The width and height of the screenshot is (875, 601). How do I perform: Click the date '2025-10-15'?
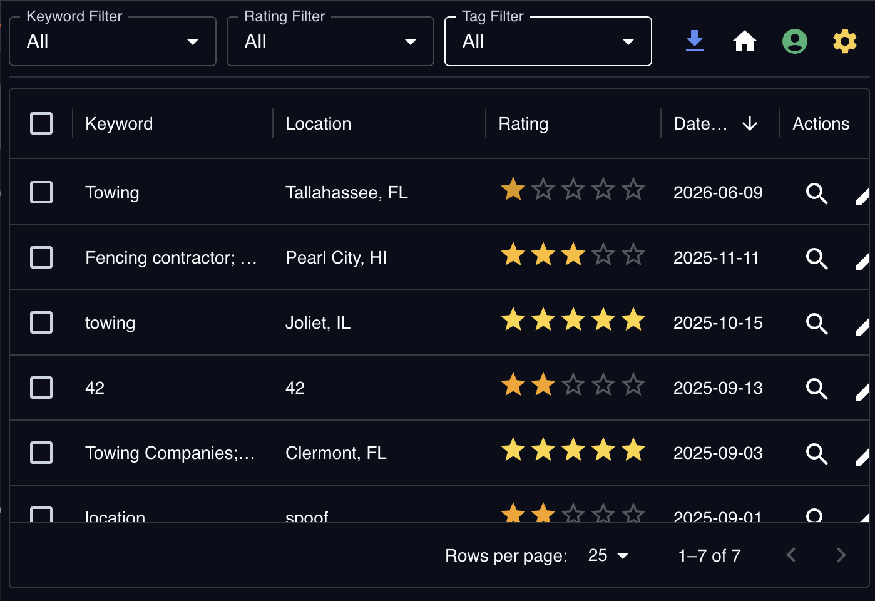[718, 323]
